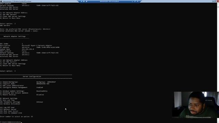The image size is (219, 123).
Task: Click the C:\Users\Administrator prompt line
Action: coord(11,122)
